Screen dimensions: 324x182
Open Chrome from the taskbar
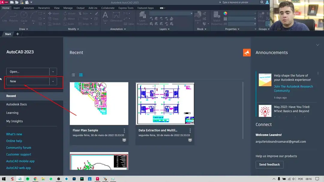click(x=35, y=179)
